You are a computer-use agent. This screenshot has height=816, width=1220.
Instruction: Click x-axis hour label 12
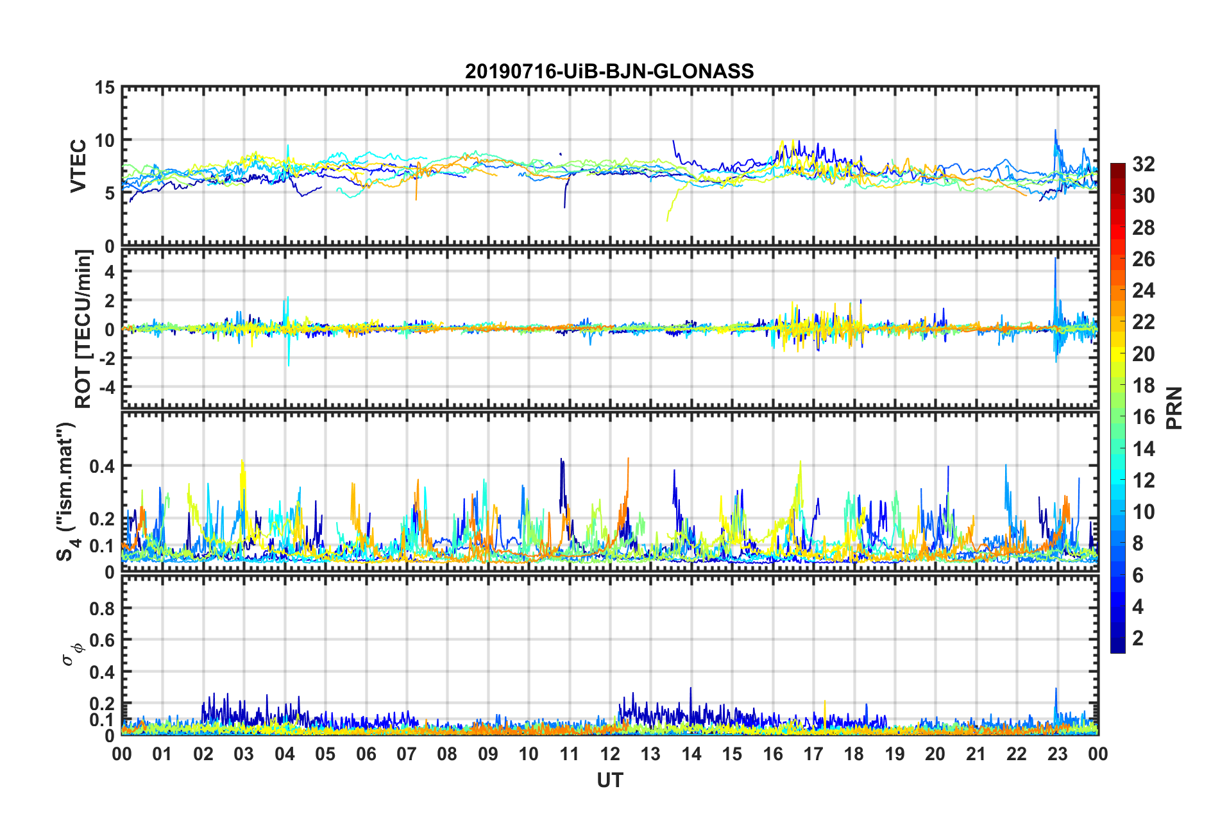click(610, 754)
